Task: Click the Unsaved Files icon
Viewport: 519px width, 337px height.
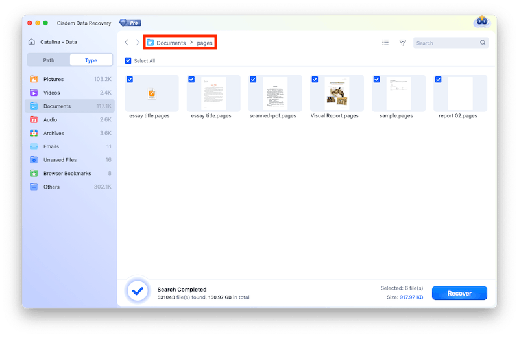Action: (34, 159)
